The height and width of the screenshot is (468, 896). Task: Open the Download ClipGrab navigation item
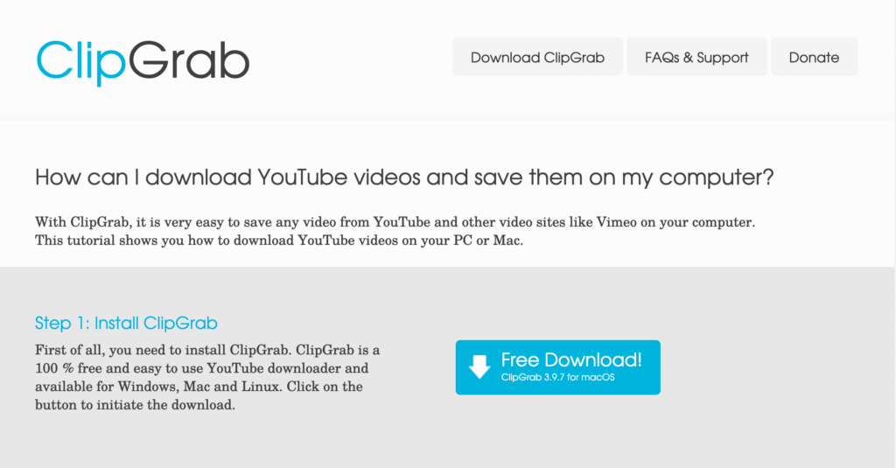pos(538,57)
